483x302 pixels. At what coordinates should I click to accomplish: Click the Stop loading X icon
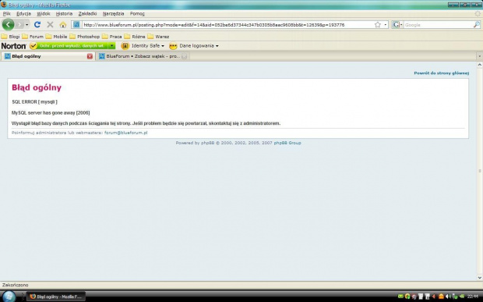(50, 25)
